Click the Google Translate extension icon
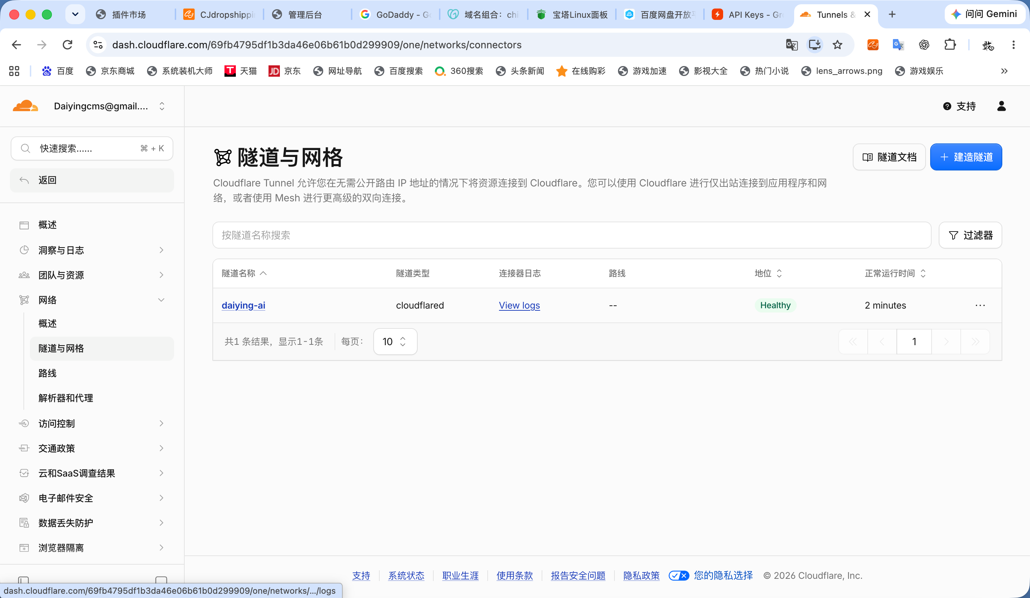The height and width of the screenshot is (598, 1030). [898, 45]
